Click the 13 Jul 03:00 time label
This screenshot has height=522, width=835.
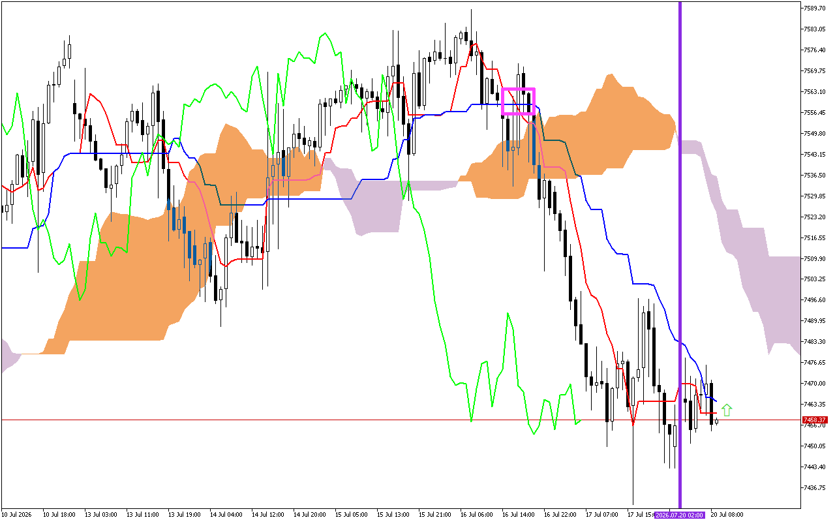(100, 515)
